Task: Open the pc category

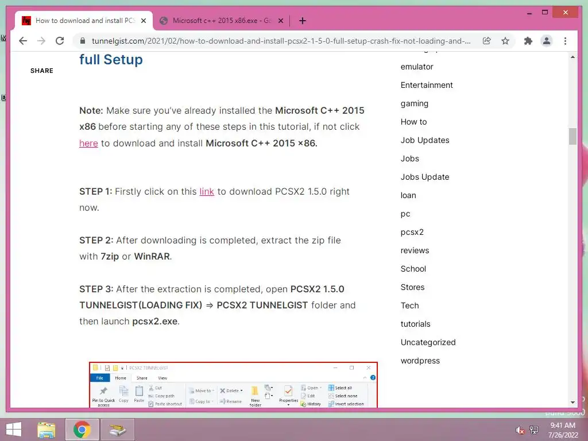Action: tap(405, 214)
